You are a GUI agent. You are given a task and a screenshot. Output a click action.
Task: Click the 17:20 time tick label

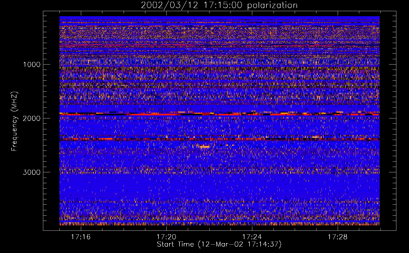click(166, 237)
